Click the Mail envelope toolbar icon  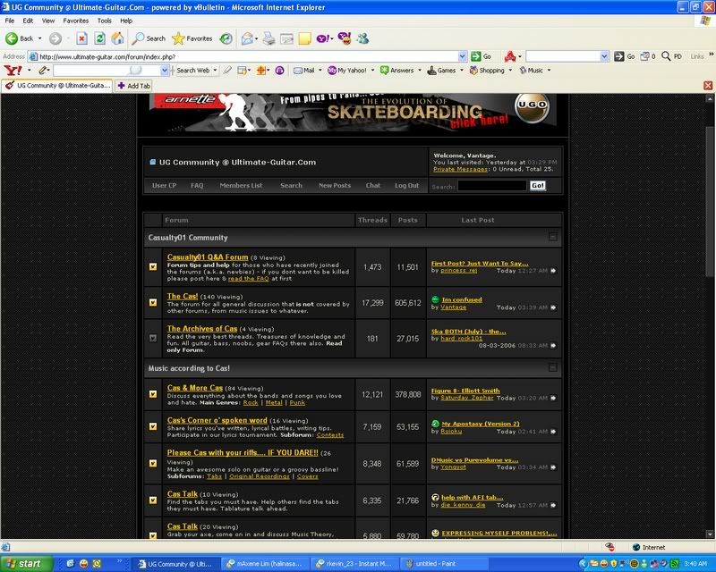[x=247, y=38]
